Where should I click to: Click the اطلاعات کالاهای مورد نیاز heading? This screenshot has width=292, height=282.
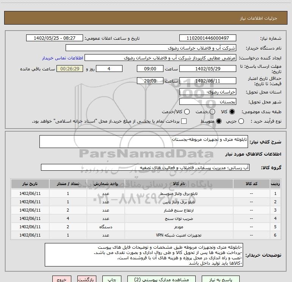pyautogui.click(x=253, y=154)
